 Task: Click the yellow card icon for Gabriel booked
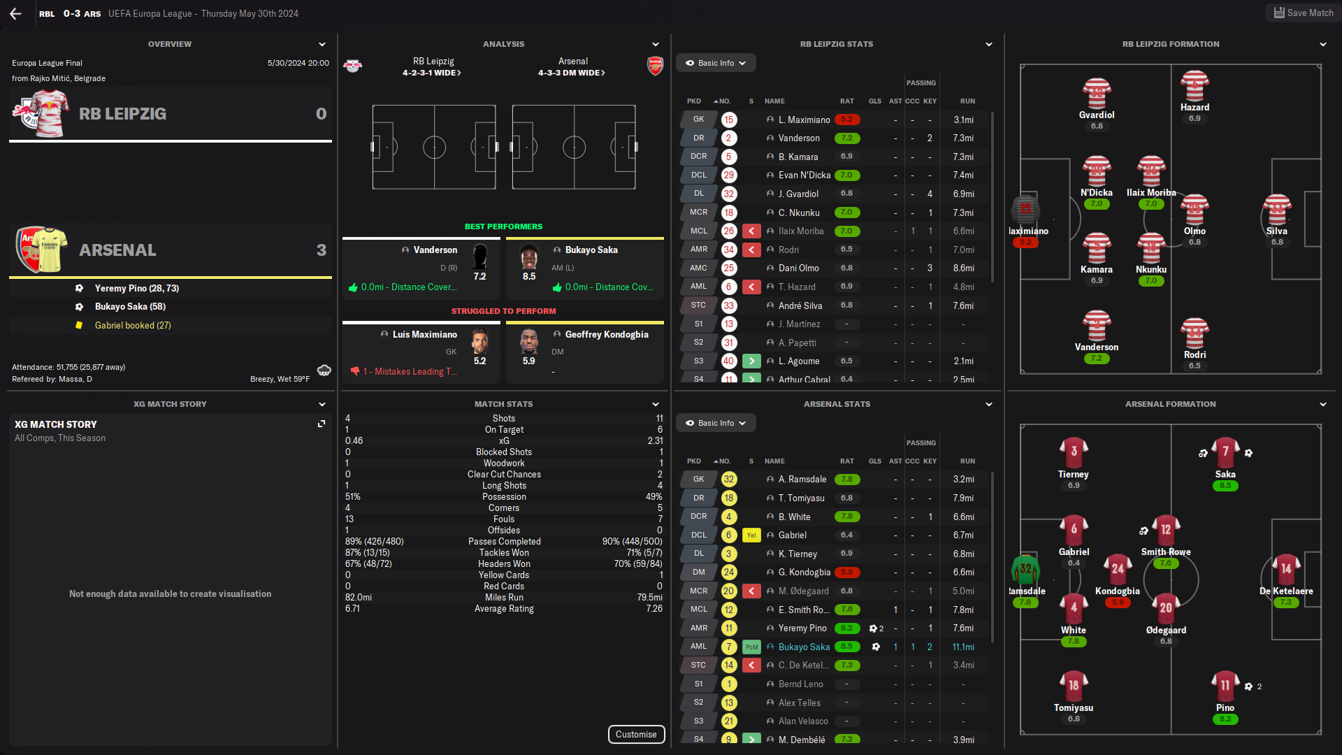coord(79,325)
